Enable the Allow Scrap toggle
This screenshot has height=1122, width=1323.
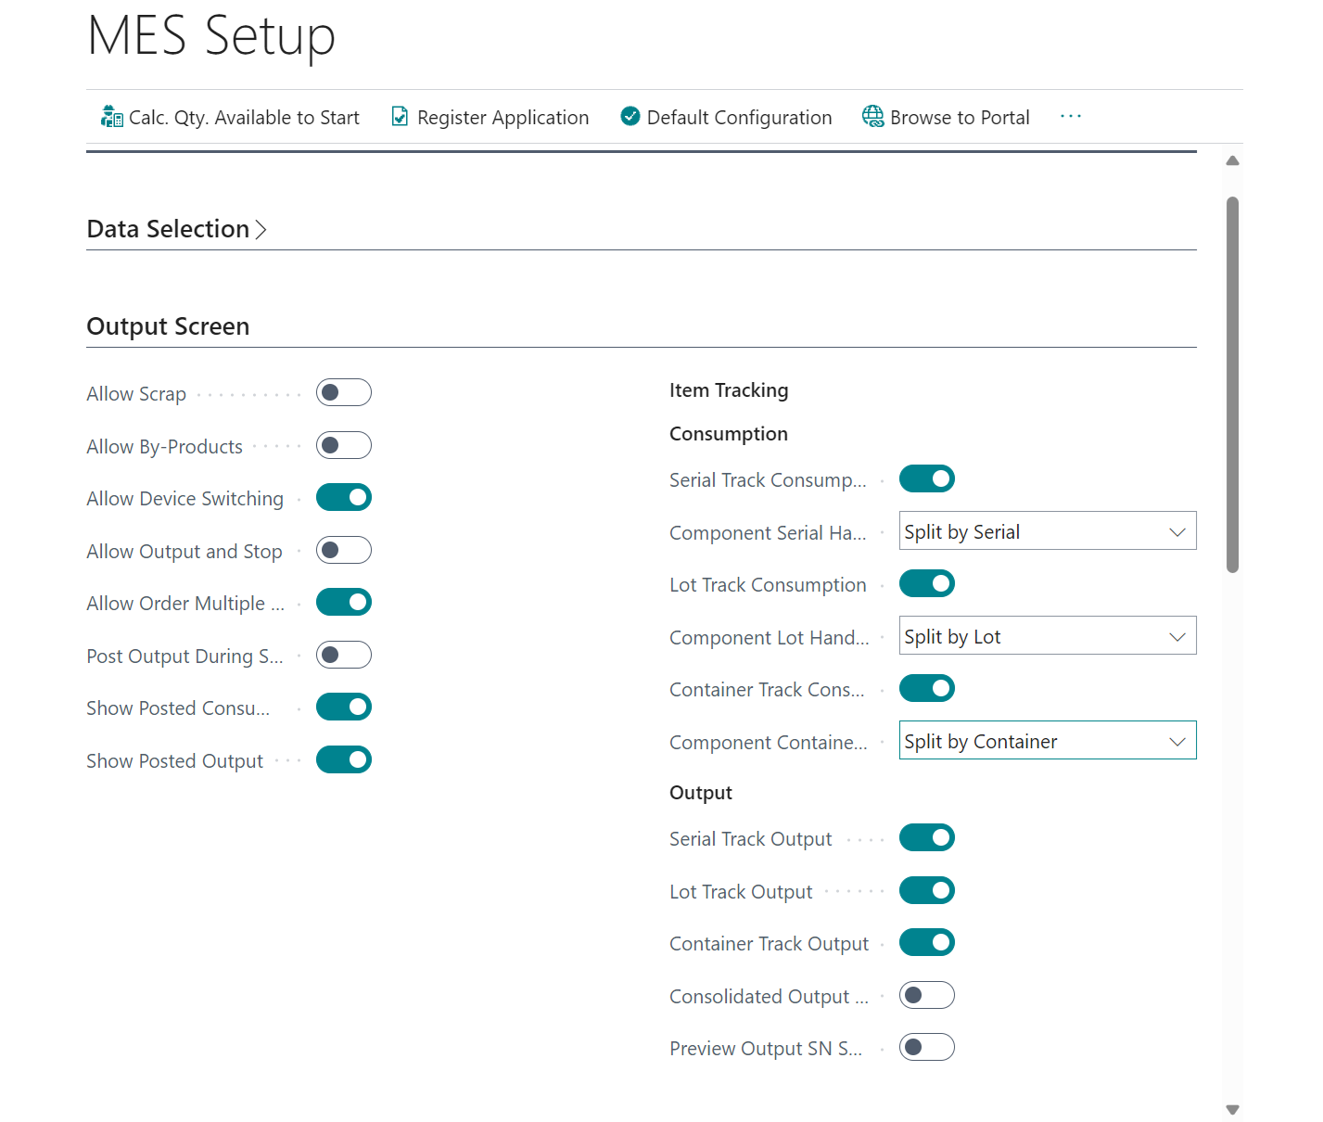344,392
